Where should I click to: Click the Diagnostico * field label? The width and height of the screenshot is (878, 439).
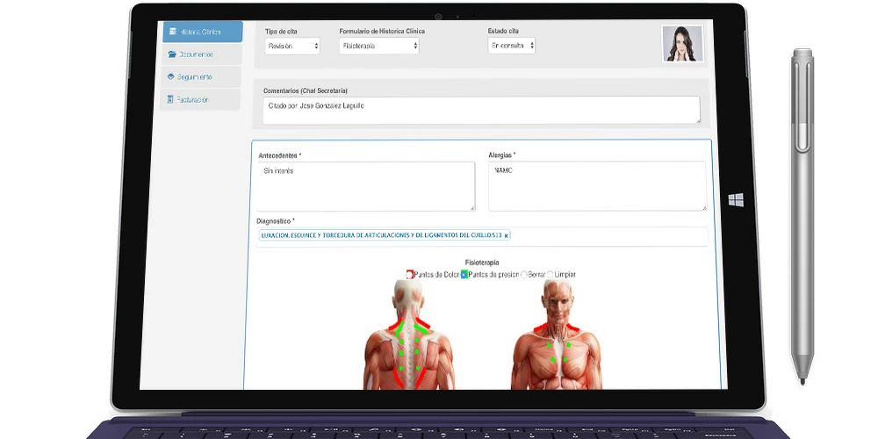pyautogui.click(x=276, y=221)
